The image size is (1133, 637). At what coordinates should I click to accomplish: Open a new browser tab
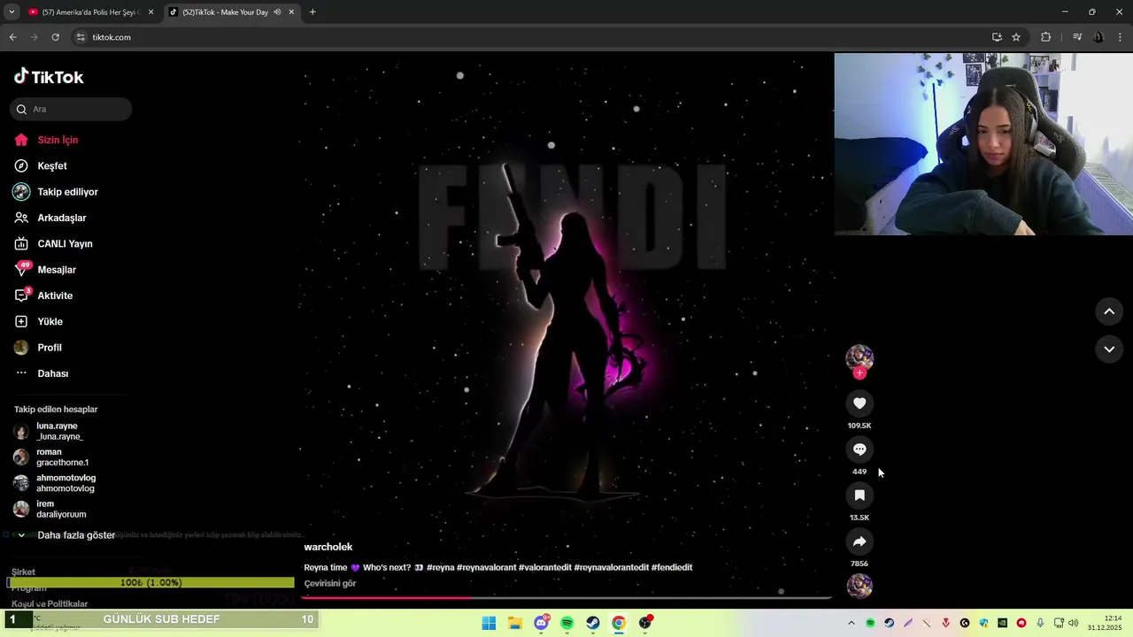tap(312, 12)
